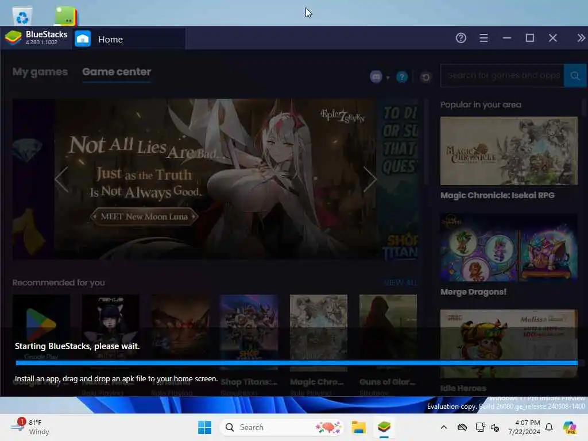Viewport: 588px width, 441px height.
Task: Click the refresh icon near search box
Action: coord(425,78)
